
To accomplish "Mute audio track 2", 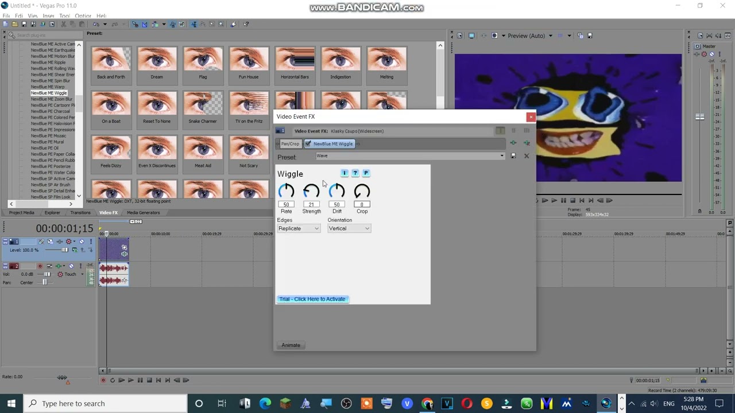I will tap(71, 266).
